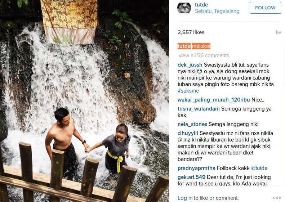Open the Sebatu, Tegalalang location link

point(217,11)
